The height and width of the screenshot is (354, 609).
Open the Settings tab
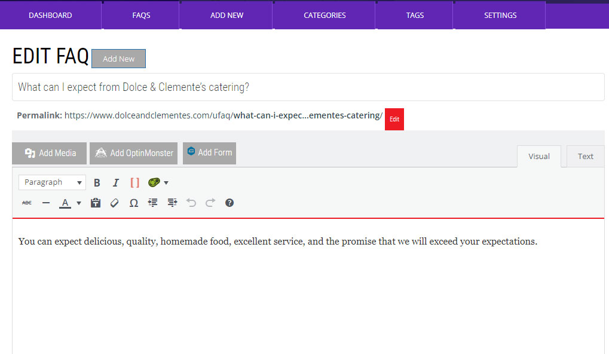[500, 16]
